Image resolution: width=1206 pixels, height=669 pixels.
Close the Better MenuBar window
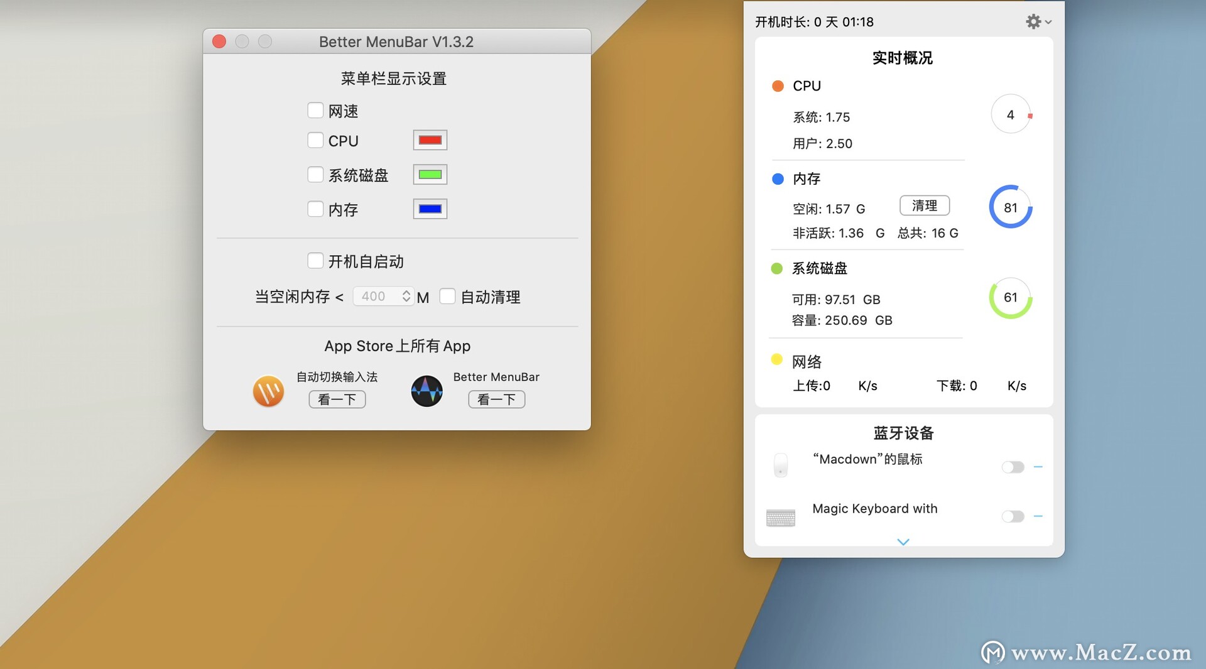click(219, 41)
